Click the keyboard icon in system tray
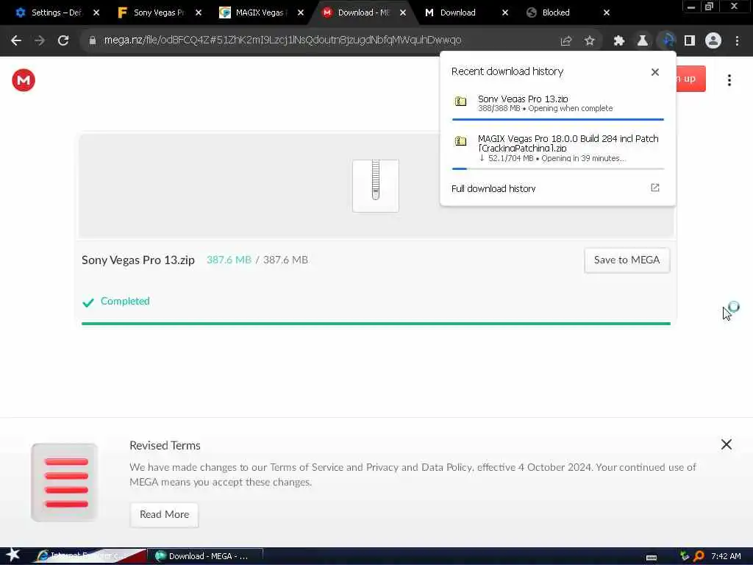 [x=652, y=558]
